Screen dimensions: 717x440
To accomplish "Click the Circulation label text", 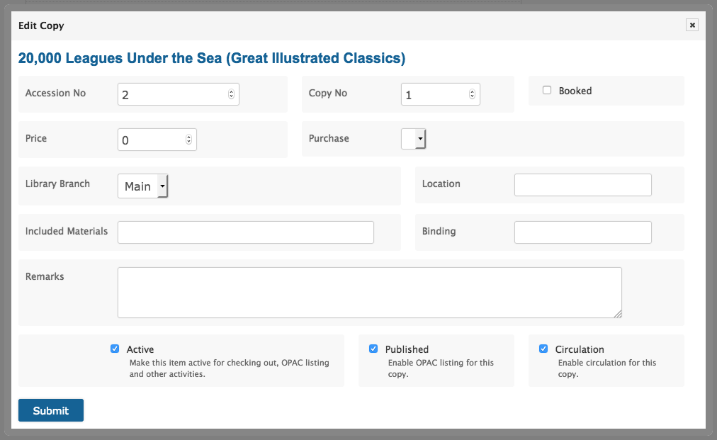I will click(x=580, y=349).
